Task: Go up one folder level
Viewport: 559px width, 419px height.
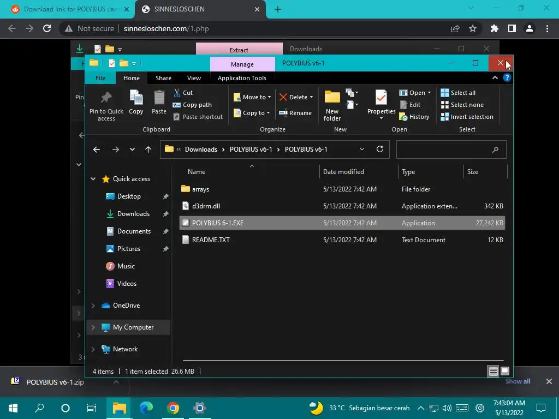Action: [x=148, y=149]
